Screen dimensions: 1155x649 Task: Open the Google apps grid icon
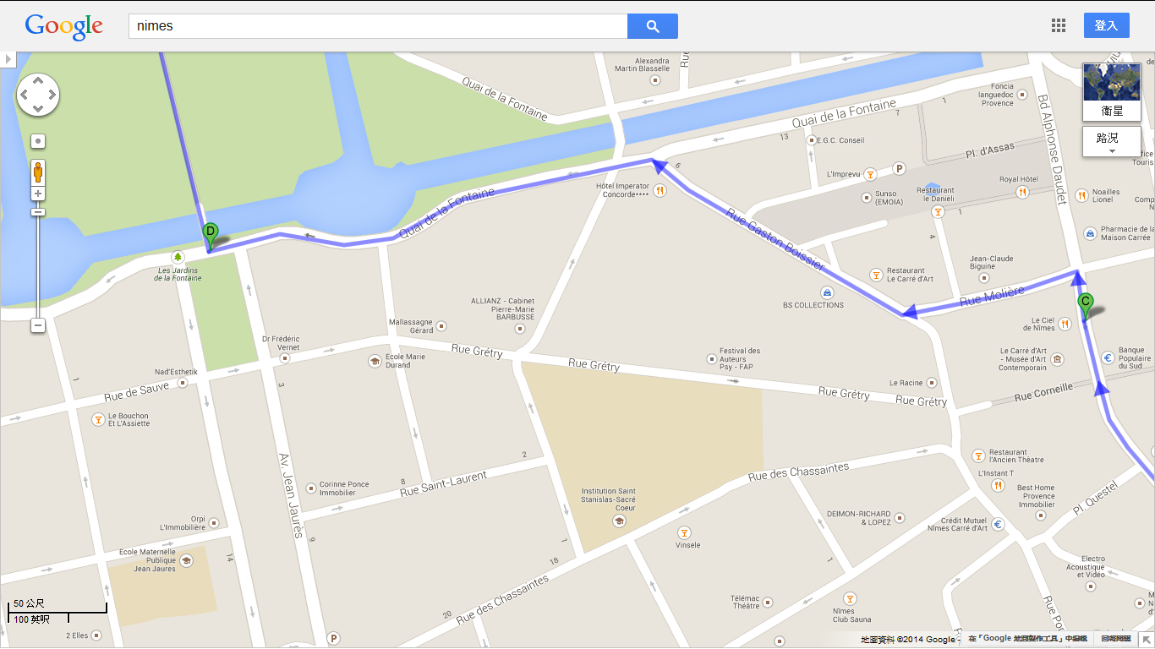tap(1059, 25)
